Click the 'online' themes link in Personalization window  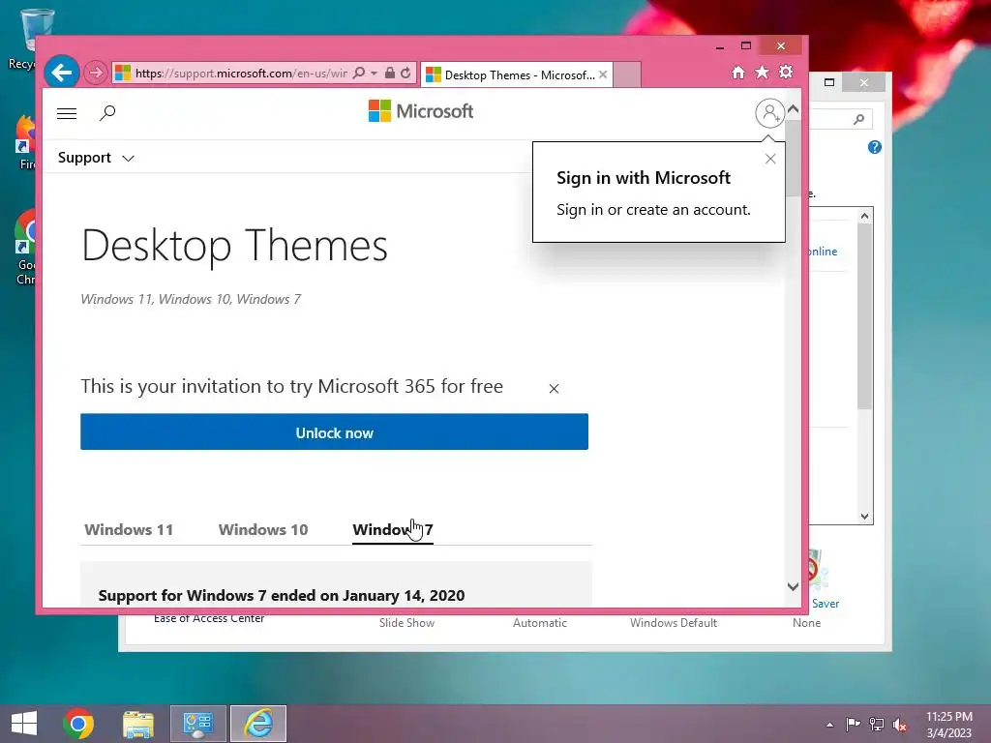pyautogui.click(x=823, y=252)
